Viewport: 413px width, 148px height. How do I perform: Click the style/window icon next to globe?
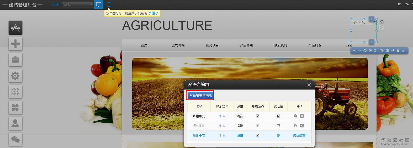(370, 51)
